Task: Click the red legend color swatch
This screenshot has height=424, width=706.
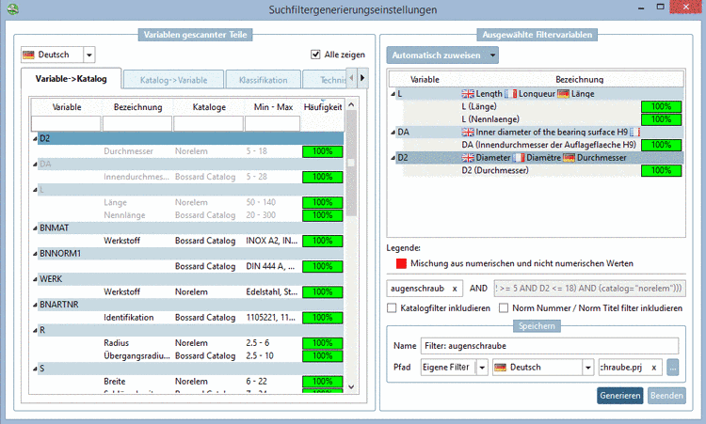Action: point(401,263)
